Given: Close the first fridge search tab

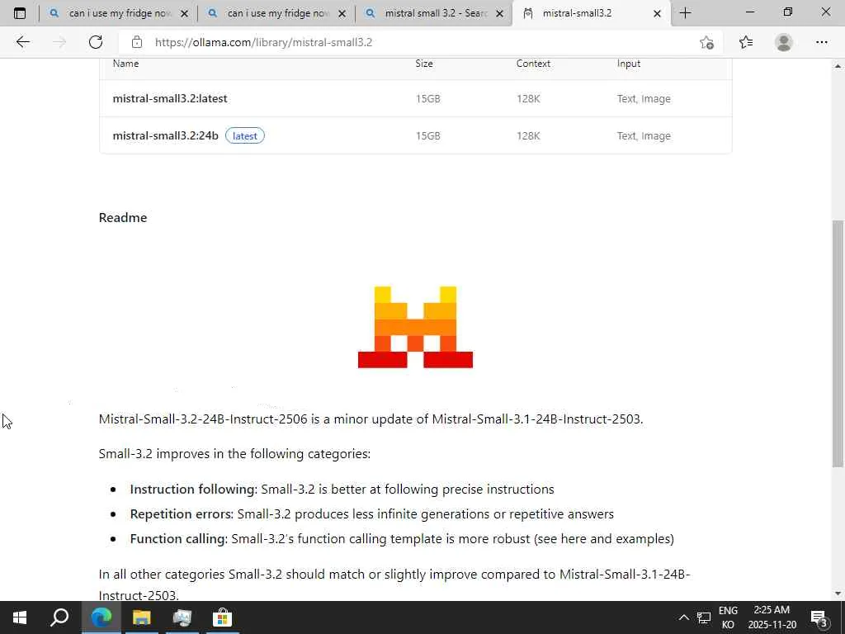Looking at the screenshot, I should point(184,14).
